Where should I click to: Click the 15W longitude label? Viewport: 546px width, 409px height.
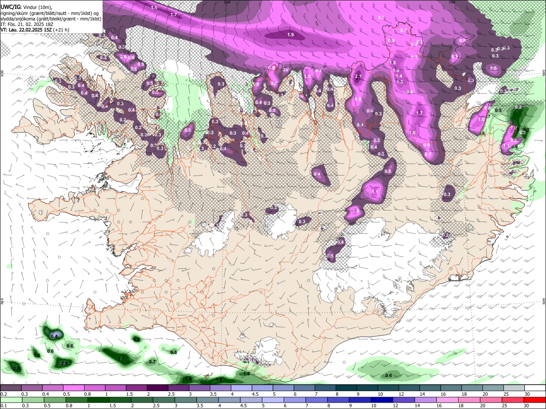click(452, 2)
